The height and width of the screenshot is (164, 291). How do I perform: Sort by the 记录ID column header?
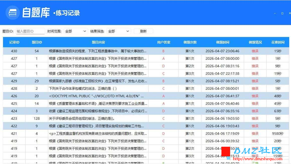point(14,42)
